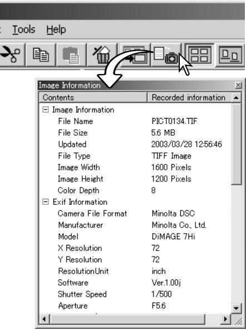The image size is (246, 330).
Task: Select the Image Height row label
Action: click(80, 179)
